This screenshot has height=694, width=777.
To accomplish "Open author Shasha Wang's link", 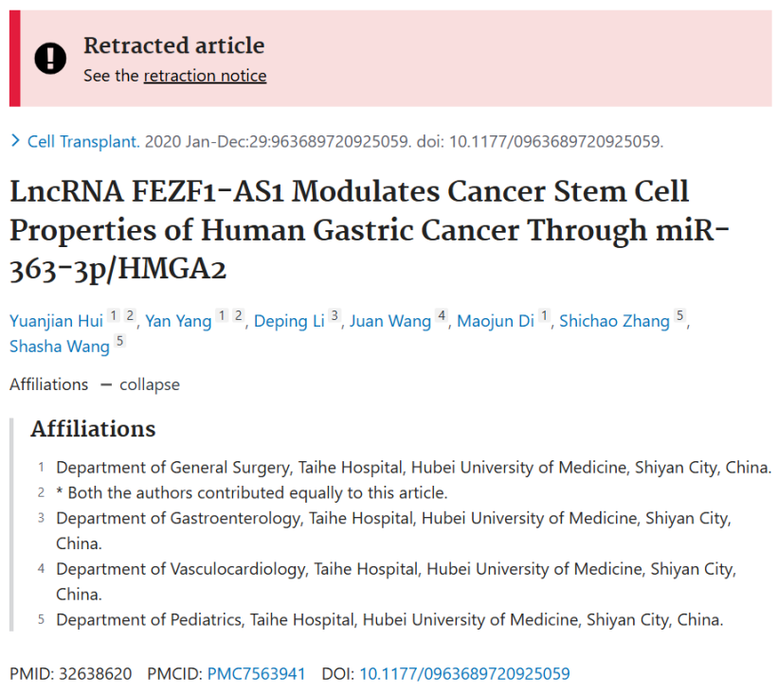I will 60,347.
